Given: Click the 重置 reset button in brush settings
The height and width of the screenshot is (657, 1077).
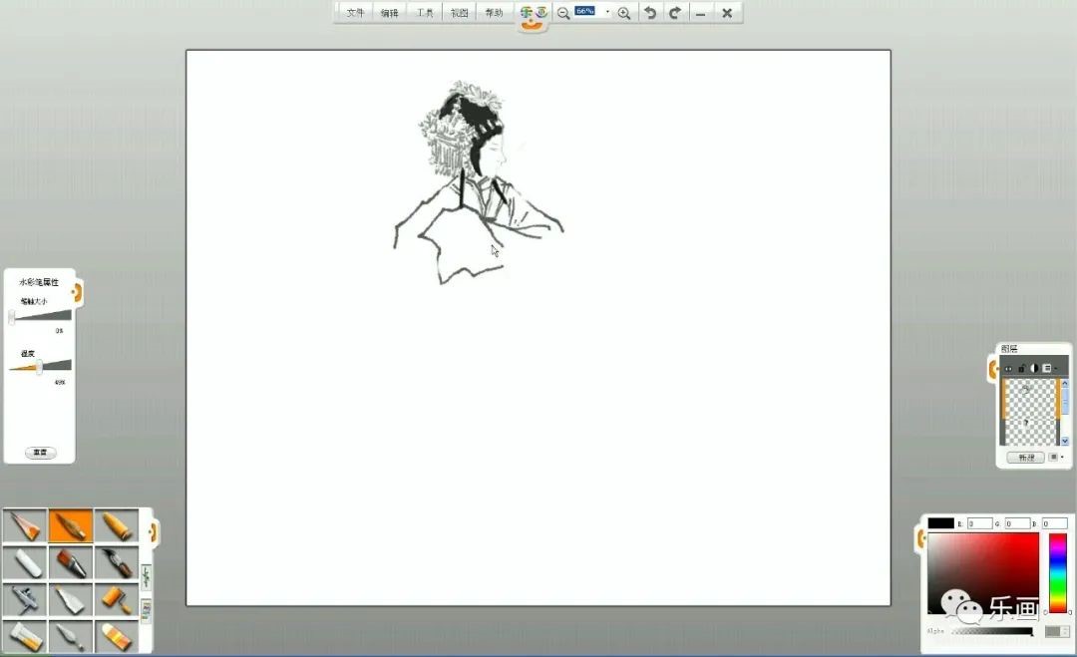Looking at the screenshot, I should click(x=40, y=453).
